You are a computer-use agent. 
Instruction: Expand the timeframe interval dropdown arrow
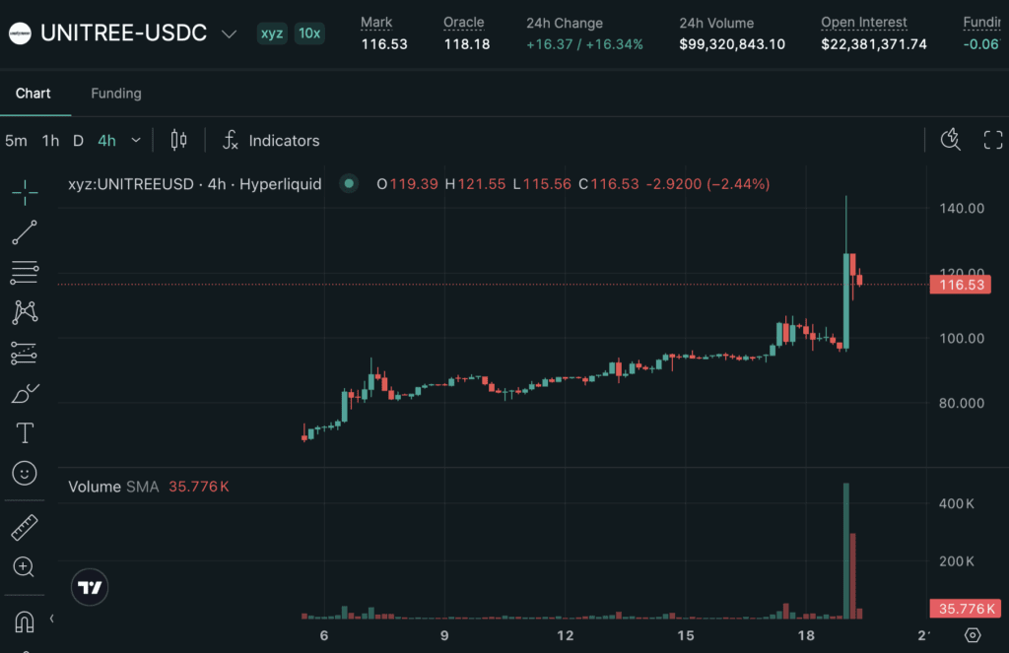click(136, 140)
